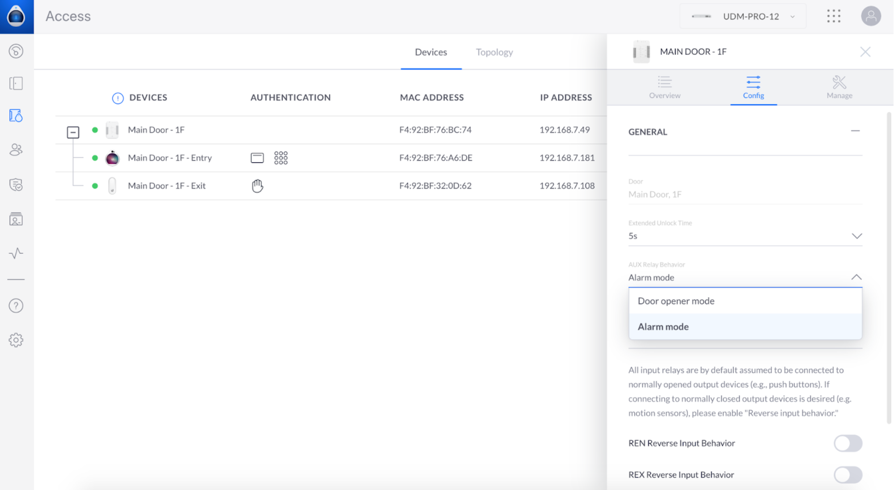Open the dashboard icon in sidebar
The height and width of the screenshot is (490, 894).
point(16,51)
